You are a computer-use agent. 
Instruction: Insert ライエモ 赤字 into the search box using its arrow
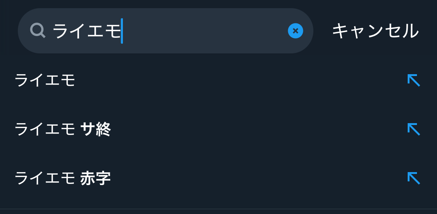[414, 178]
